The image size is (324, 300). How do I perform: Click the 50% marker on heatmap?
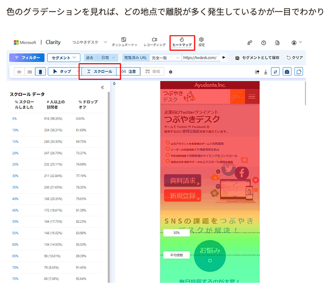177,233
